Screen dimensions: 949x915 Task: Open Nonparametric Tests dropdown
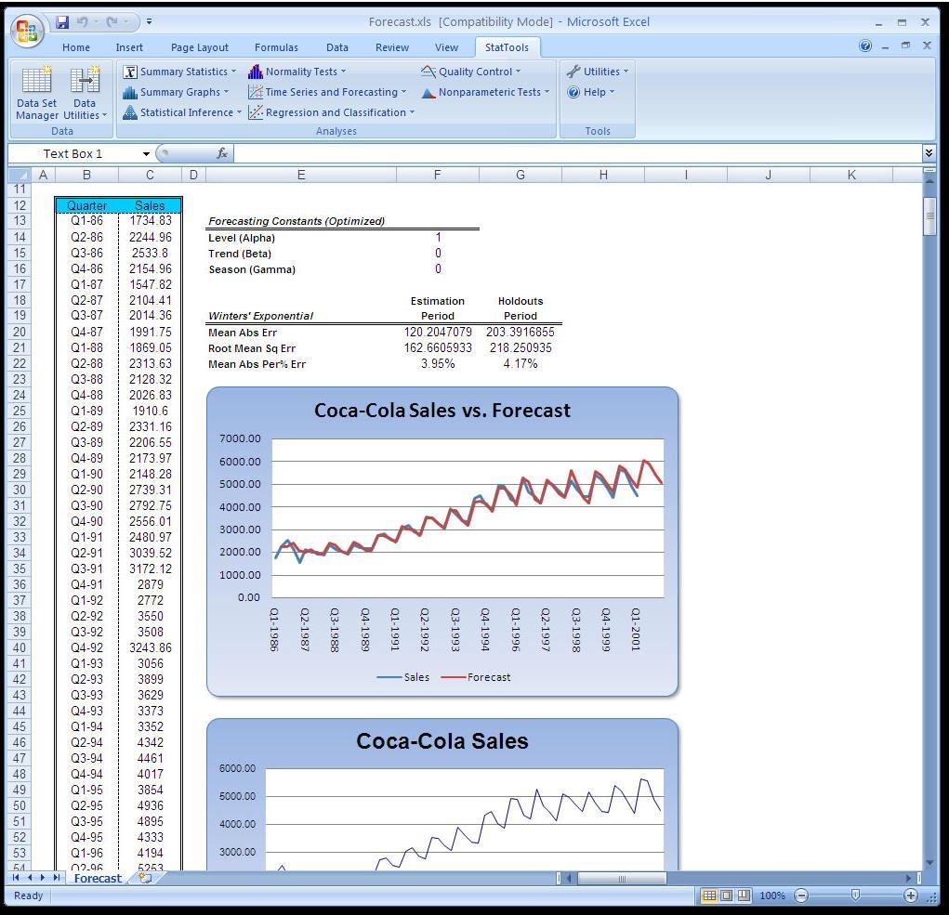click(x=485, y=92)
